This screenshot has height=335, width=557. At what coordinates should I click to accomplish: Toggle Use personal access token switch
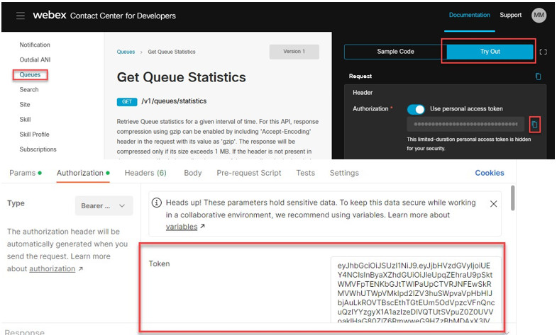(x=416, y=109)
